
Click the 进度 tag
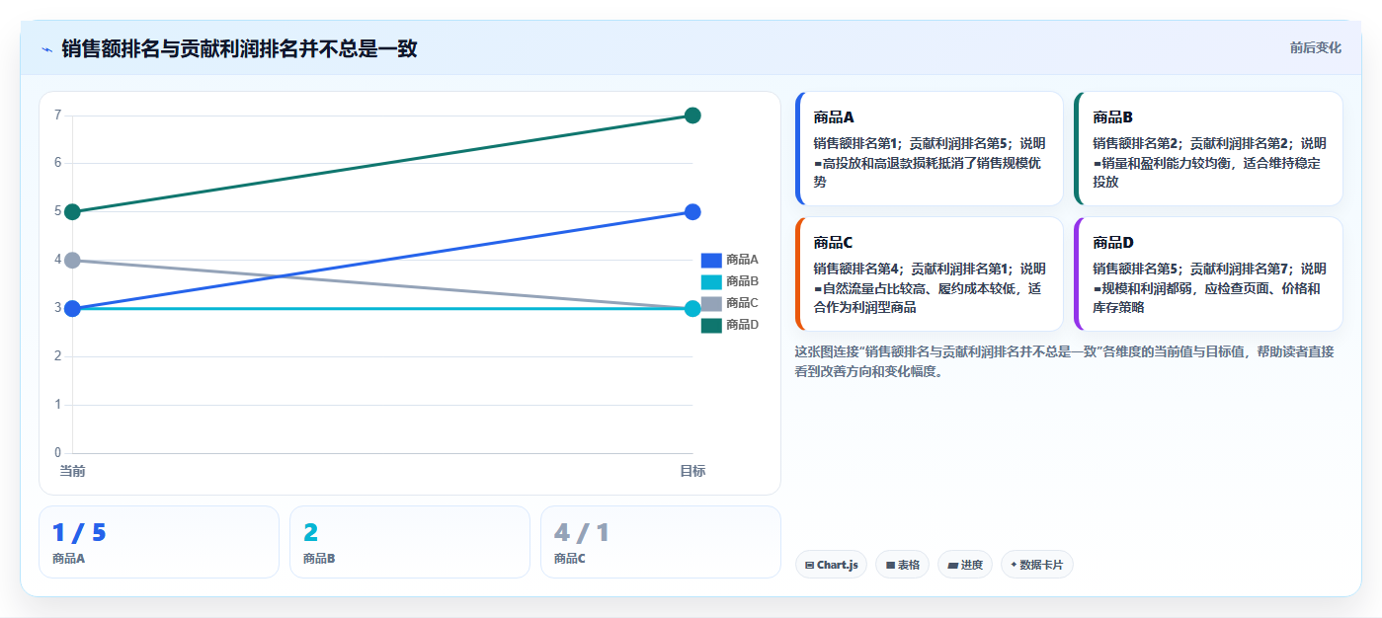pyautogui.click(x=965, y=565)
